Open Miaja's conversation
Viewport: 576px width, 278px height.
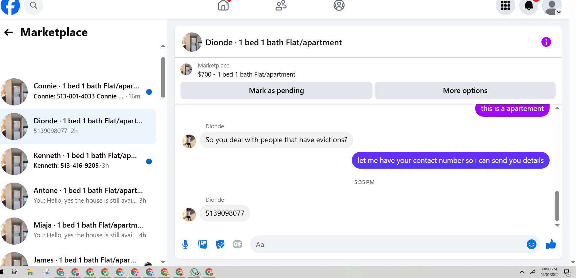coord(78,231)
